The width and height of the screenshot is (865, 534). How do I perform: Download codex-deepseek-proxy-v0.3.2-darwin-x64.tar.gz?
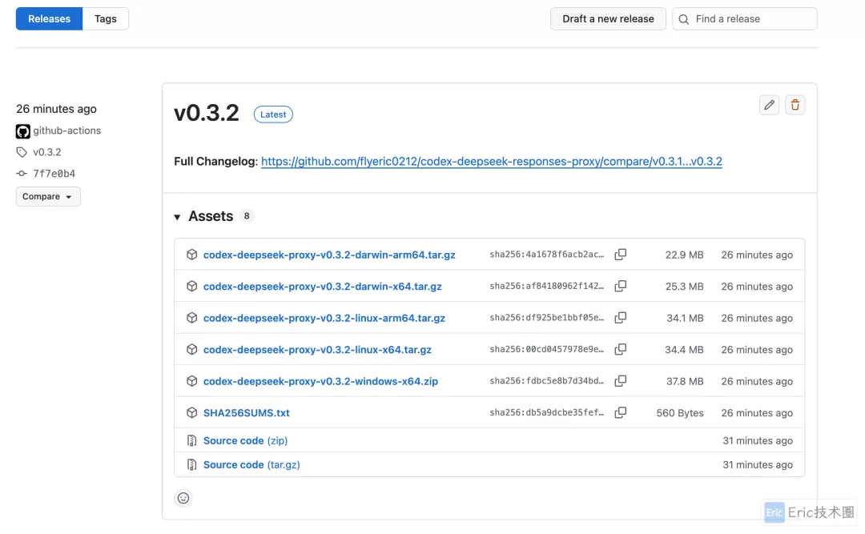pyautogui.click(x=322, y=287)
